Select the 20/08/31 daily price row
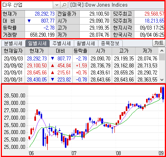Screen dimensions: 166x157 [80, 79]
